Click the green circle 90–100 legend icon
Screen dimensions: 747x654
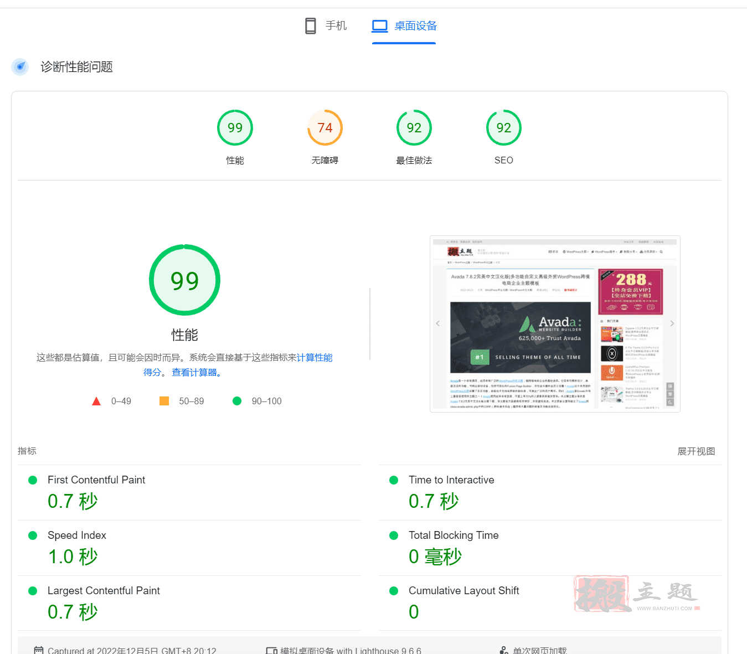(x=237, y=401)
